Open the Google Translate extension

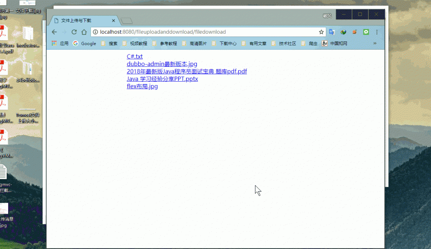tap(332, 32)
